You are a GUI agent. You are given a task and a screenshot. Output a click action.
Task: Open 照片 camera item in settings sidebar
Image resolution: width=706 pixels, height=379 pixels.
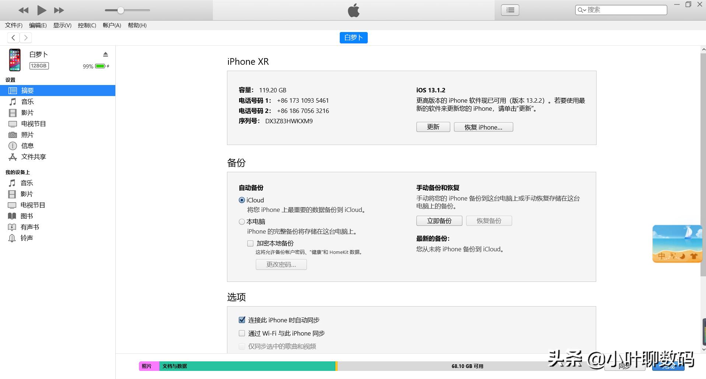(27, 135)
